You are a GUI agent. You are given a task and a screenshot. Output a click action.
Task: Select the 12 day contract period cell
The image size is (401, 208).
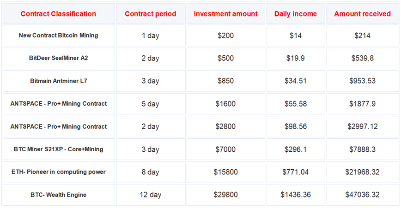pyautogui.click(x=151, y=195)
